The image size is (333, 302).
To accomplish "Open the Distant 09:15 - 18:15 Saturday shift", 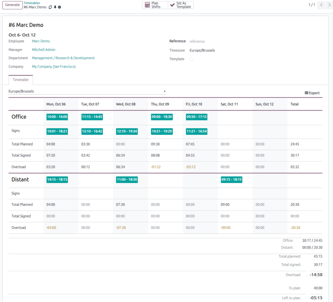I will pos(231,179).
